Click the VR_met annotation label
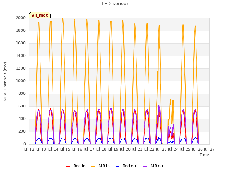The height and width of the screenshot is (173, 231). (x=40, y=15)
